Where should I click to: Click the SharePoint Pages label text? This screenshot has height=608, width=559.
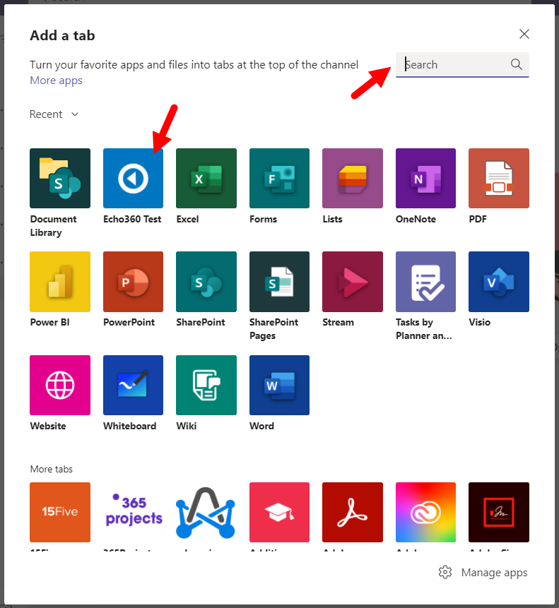(273, 329)
